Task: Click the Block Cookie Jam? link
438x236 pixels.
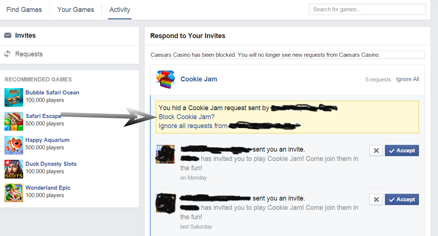Action: [186, 117]
